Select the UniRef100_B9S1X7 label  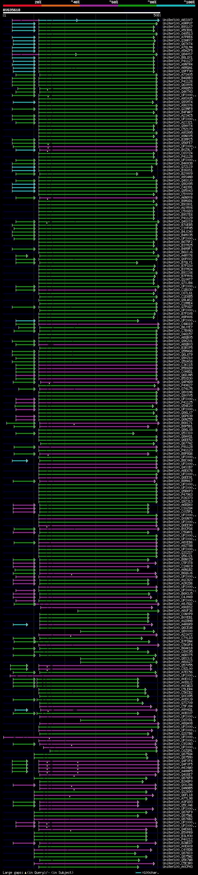[178, 27]
